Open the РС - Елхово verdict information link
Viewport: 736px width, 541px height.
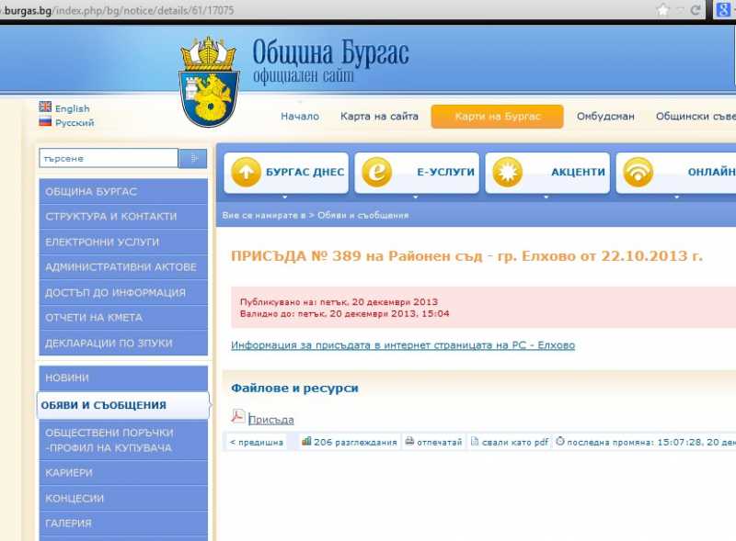click(403, 345)
